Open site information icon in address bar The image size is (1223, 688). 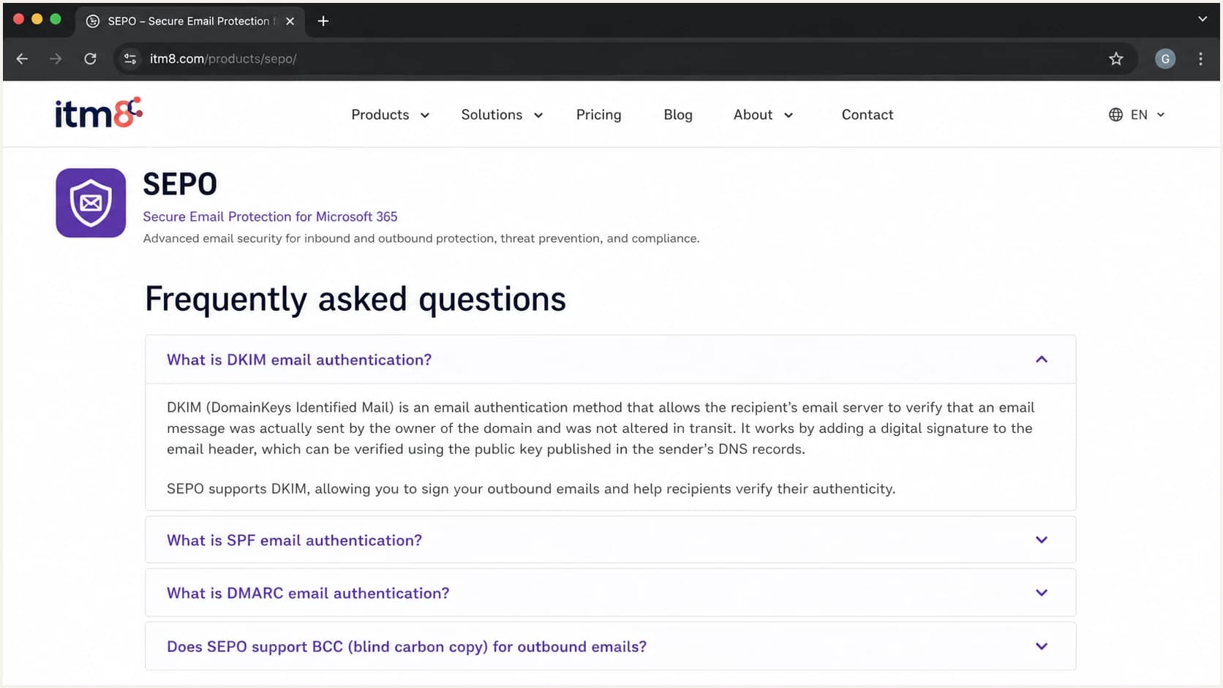pyautogui.click(x=130, y=58)
